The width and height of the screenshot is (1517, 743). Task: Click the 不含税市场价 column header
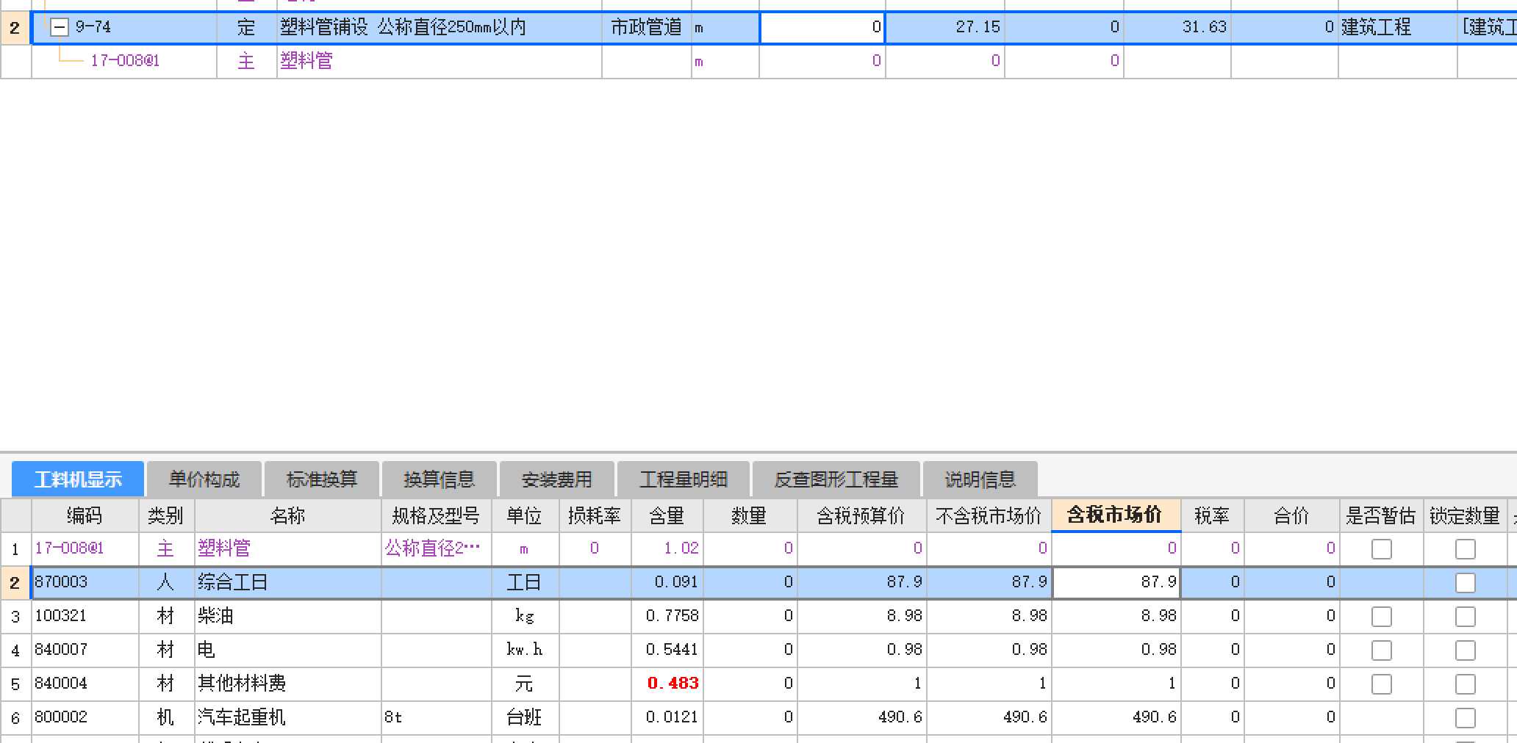989,515
